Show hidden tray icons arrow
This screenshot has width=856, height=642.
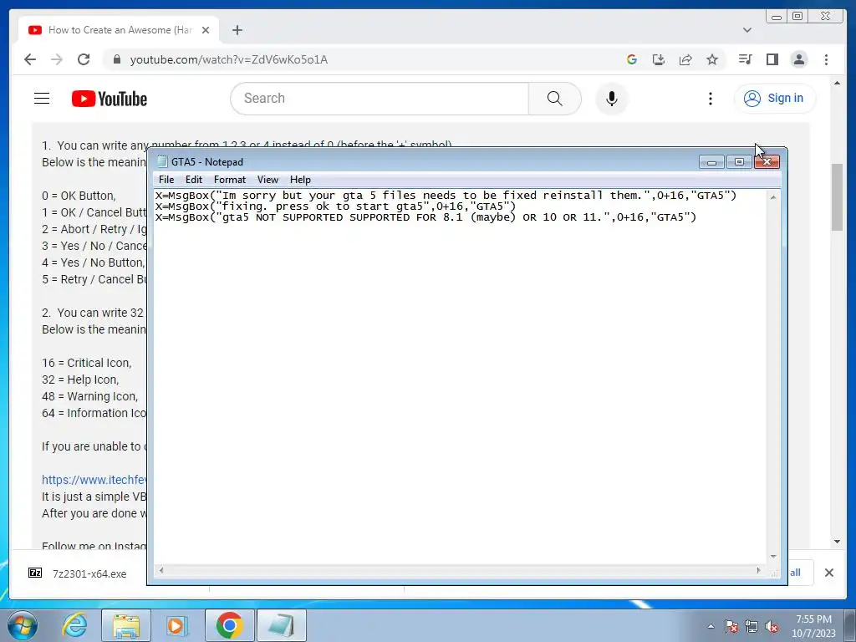[x=711, y=626]
